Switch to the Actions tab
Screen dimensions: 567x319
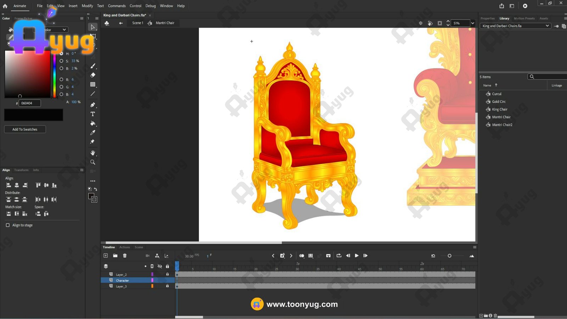pyautogui.click(x=124, y=247)
